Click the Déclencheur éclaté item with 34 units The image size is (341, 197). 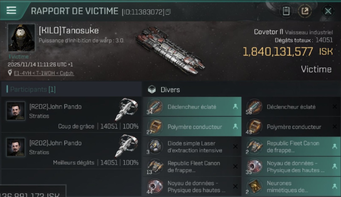192,107
